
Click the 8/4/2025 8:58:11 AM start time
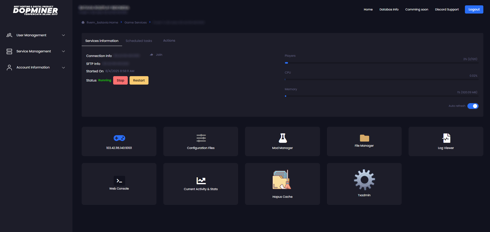click(x=120, y=71)
